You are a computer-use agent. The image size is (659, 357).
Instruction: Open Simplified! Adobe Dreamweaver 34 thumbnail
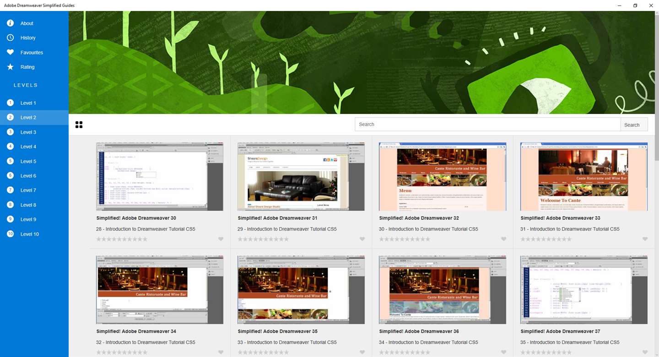pos(160,290)
